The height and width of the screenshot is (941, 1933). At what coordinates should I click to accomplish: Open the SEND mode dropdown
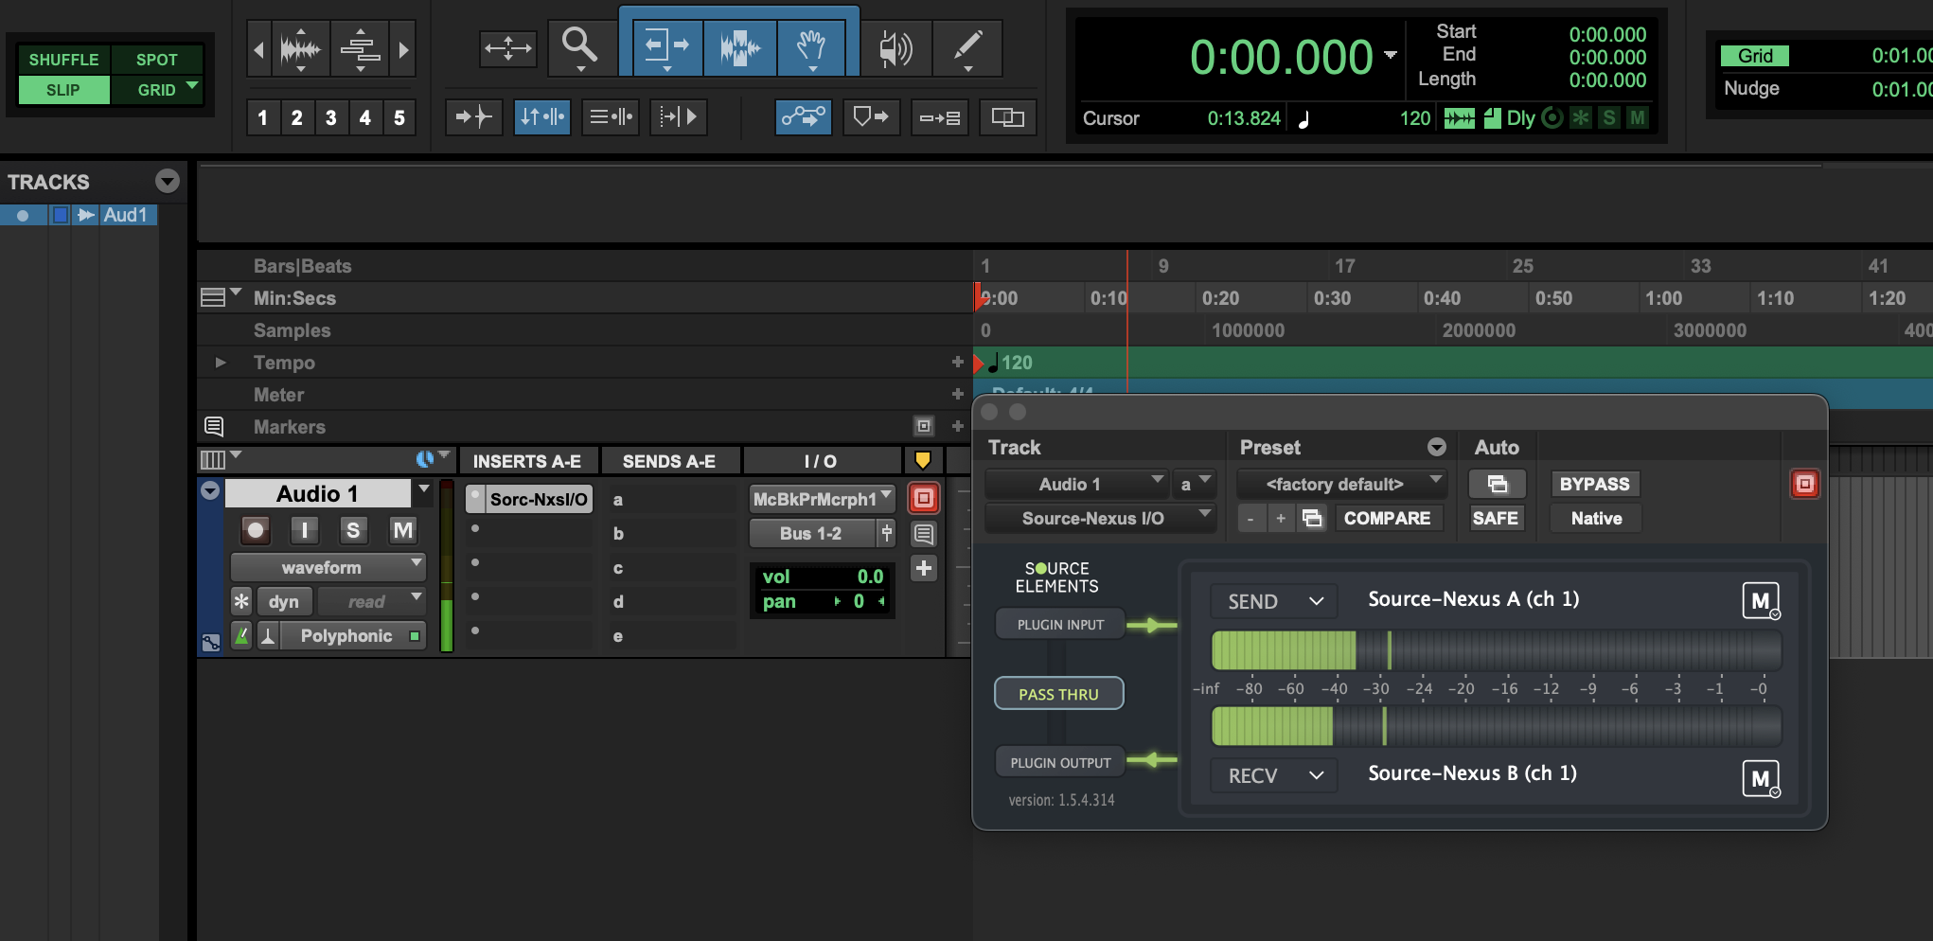[1273, 601]
